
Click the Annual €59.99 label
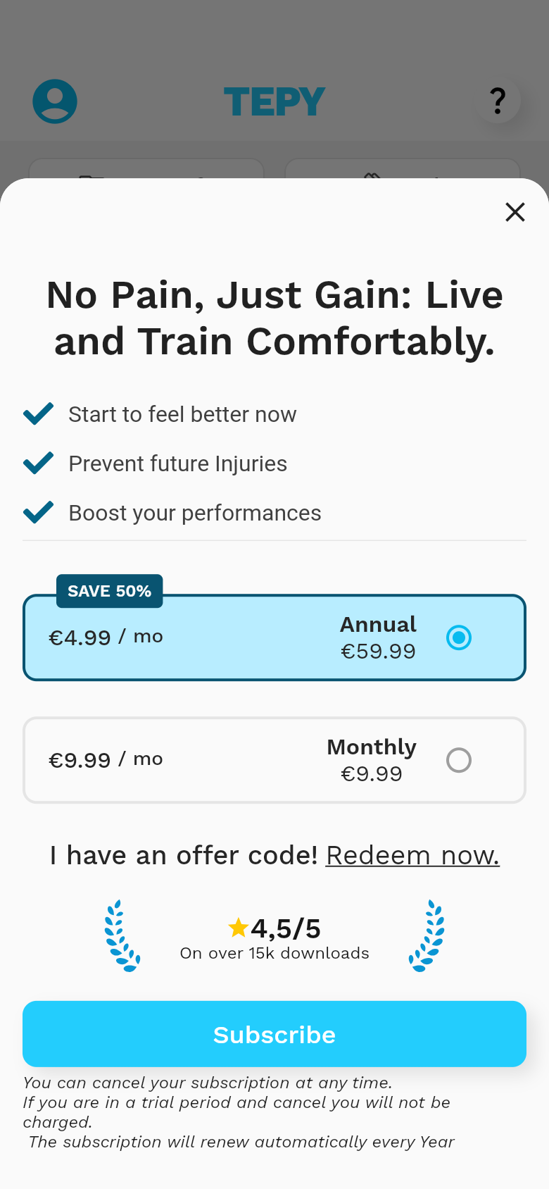[x=379, y=637]
